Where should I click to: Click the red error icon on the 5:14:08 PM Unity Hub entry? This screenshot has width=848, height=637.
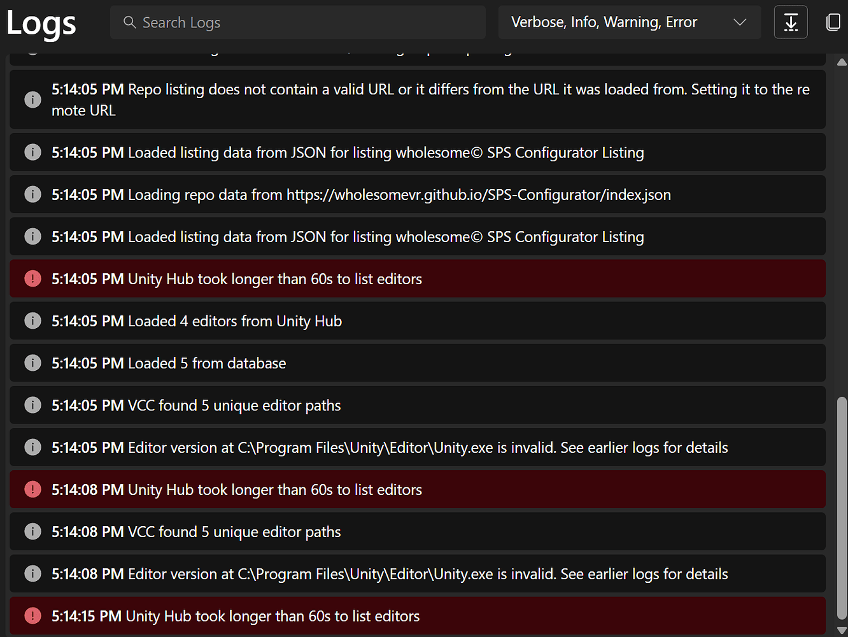32,489
